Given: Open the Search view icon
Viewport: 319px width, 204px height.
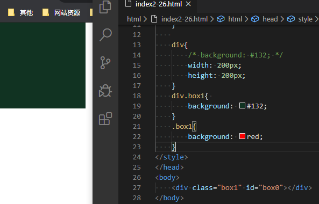Looking at the screenshot, I should coord(105,35).
